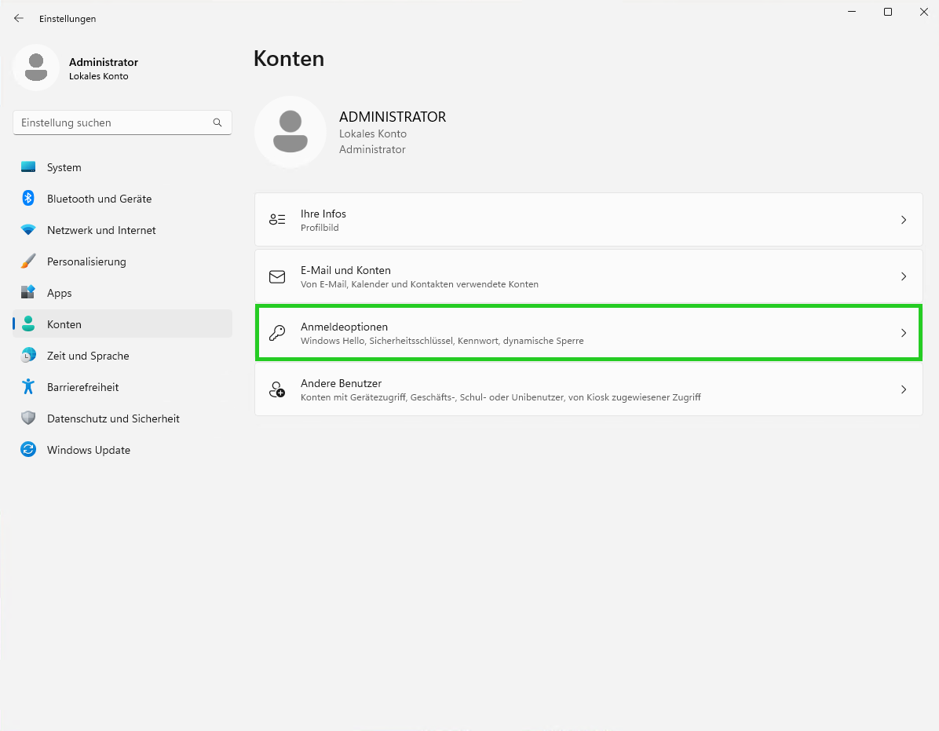Open the System settings icon
The height and width of the screenshot is (731, 939).
(28, 167)
